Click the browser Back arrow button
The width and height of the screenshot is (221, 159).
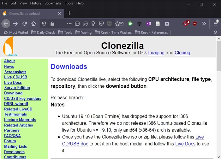pos(6,24)
